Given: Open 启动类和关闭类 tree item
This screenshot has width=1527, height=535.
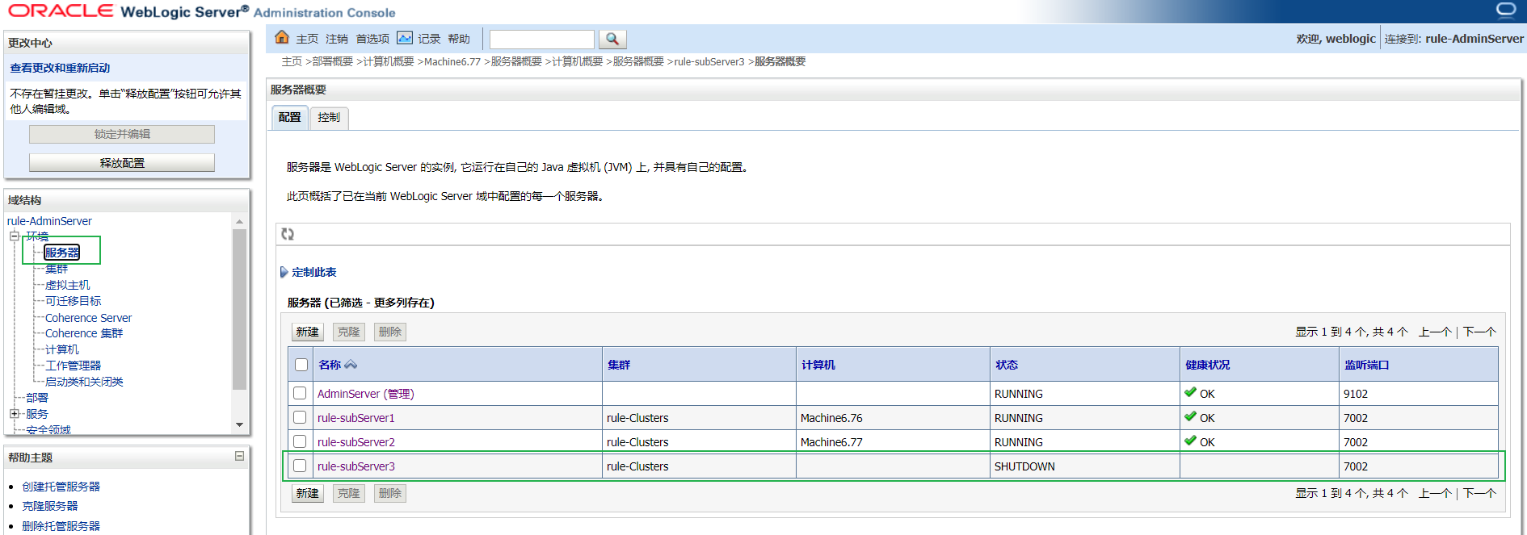Looking at the screenshot, I should point(84,382).
